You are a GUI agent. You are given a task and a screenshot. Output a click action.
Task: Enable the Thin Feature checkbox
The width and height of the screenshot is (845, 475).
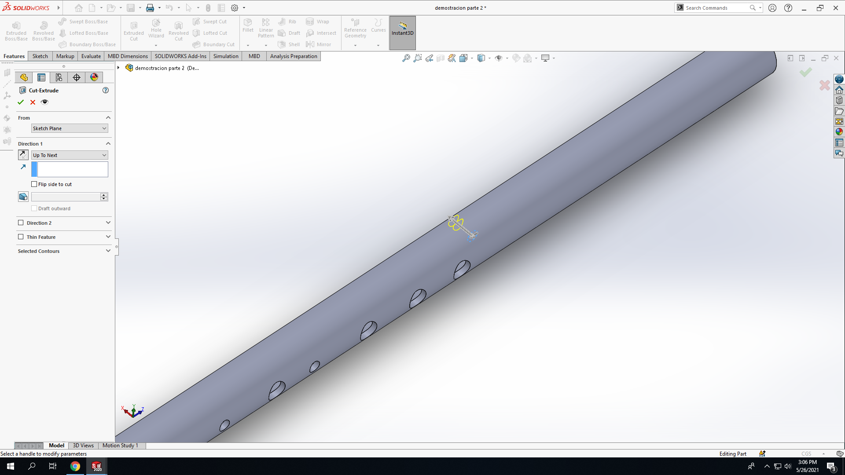pyautogui.click(x=21, y=237)
